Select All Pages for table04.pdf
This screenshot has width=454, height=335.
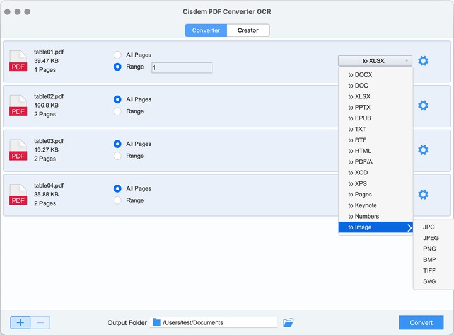pos(117,188)
